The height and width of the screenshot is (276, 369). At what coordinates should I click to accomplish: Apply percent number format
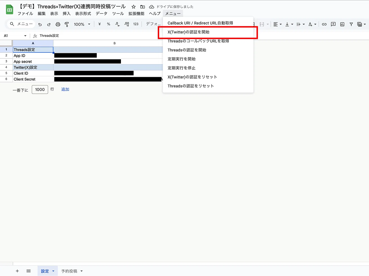tap(109, 24)
